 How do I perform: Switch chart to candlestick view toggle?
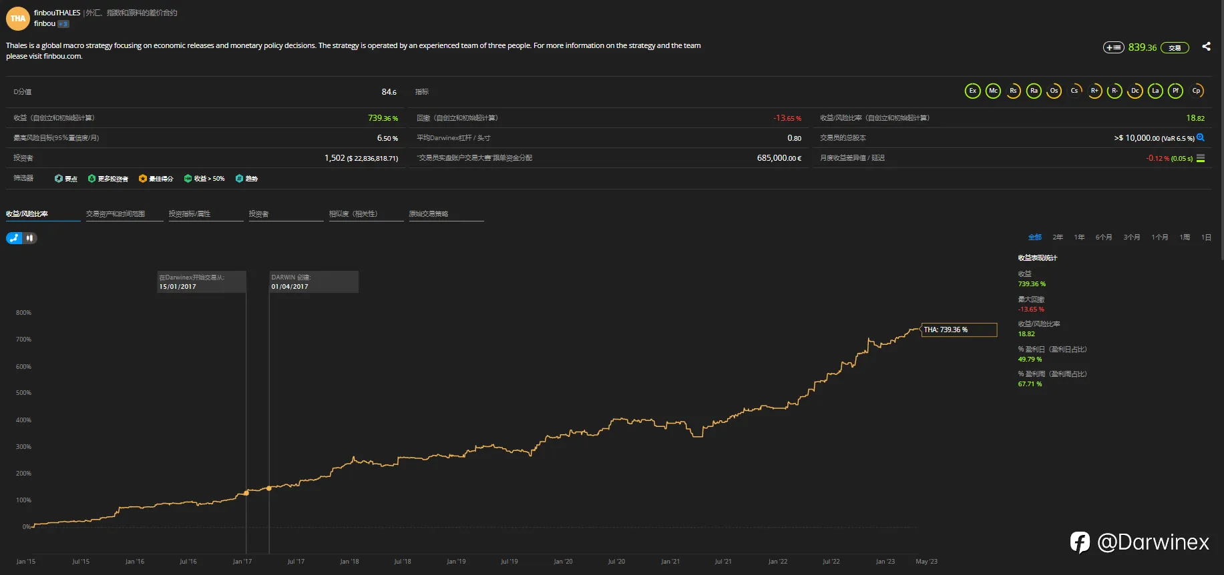[30, 237]
